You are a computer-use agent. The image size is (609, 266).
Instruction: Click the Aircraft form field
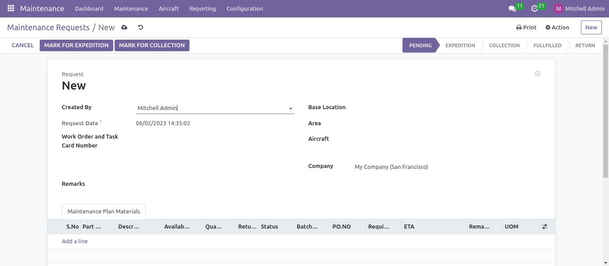[448, 139]
